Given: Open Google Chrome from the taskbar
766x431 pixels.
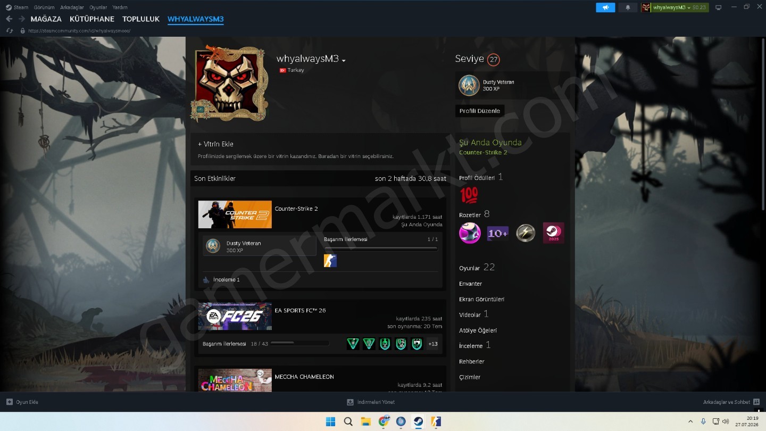Looking at the screenshot, I should point(384,421).
